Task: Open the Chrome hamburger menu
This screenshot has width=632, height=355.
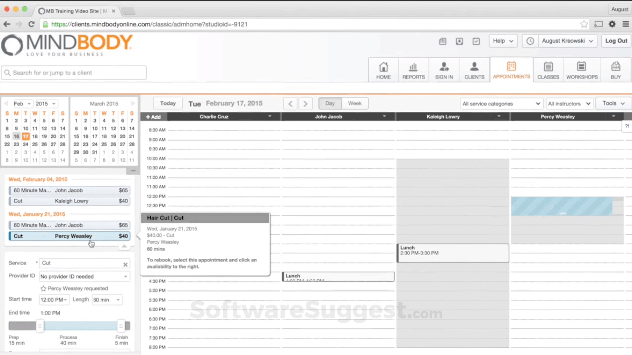Action: pos(625,24)
